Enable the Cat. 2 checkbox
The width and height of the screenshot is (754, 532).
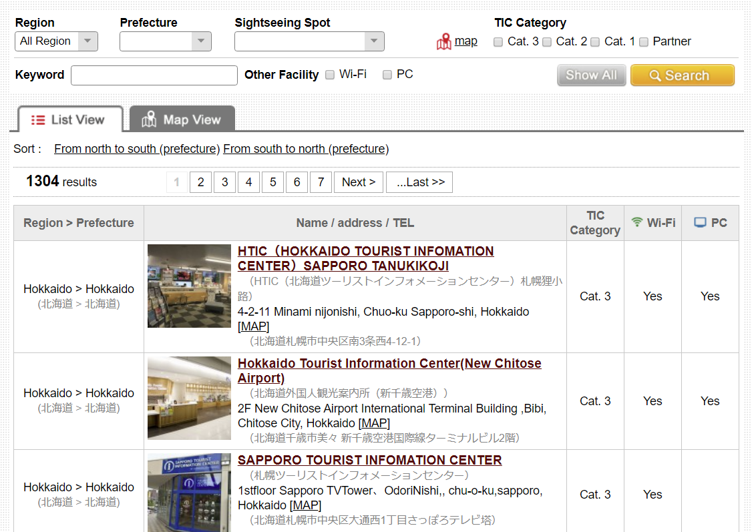point(547,42)
